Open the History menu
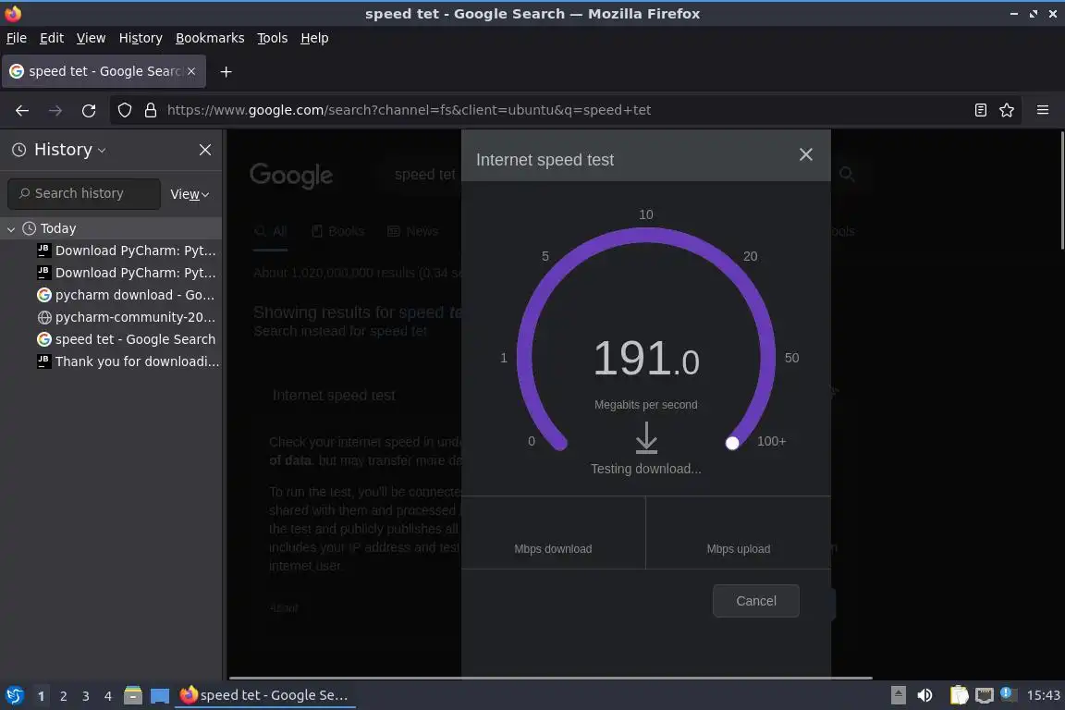This screenshot has height=710, width=1065. click(141, 38)
